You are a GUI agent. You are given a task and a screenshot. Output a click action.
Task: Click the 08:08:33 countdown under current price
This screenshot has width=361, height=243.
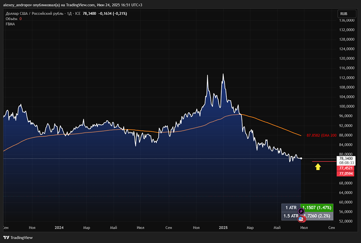click(346, 163)
